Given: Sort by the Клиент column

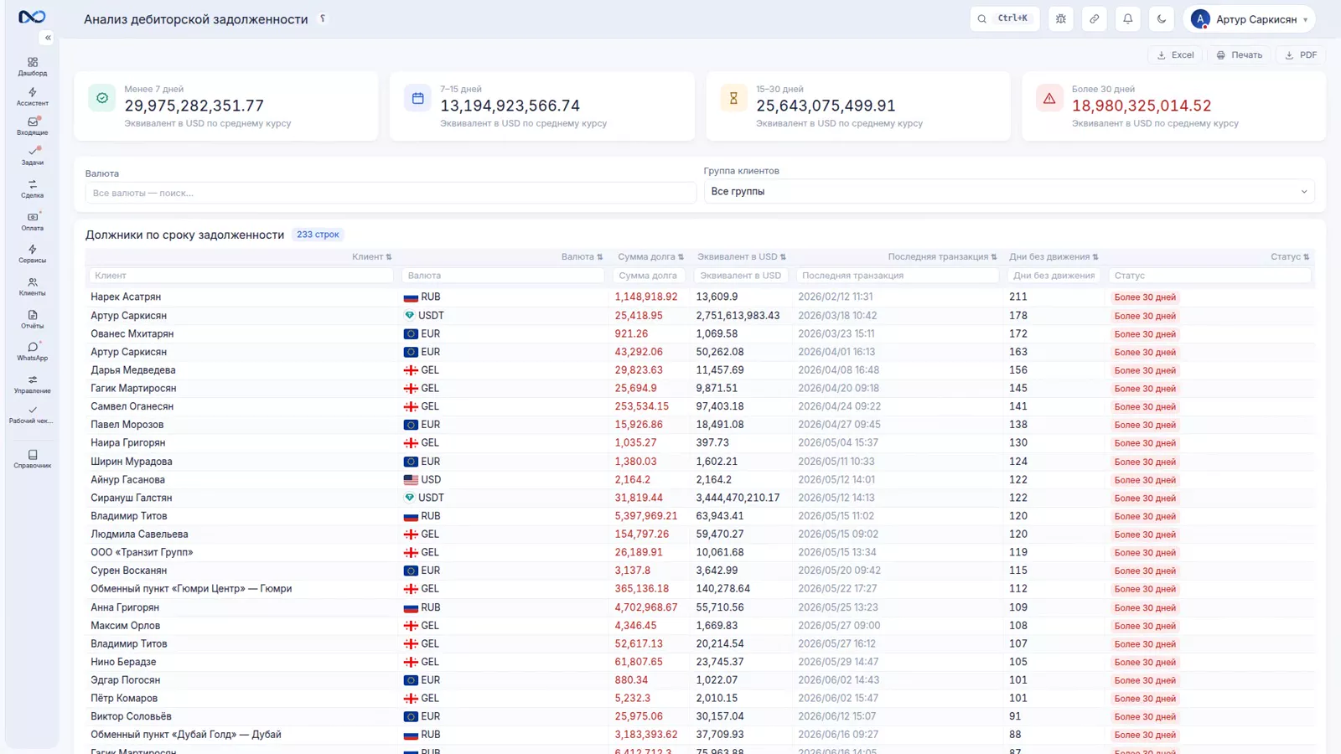Looking at the screenshot, I should tap(372, 256).
